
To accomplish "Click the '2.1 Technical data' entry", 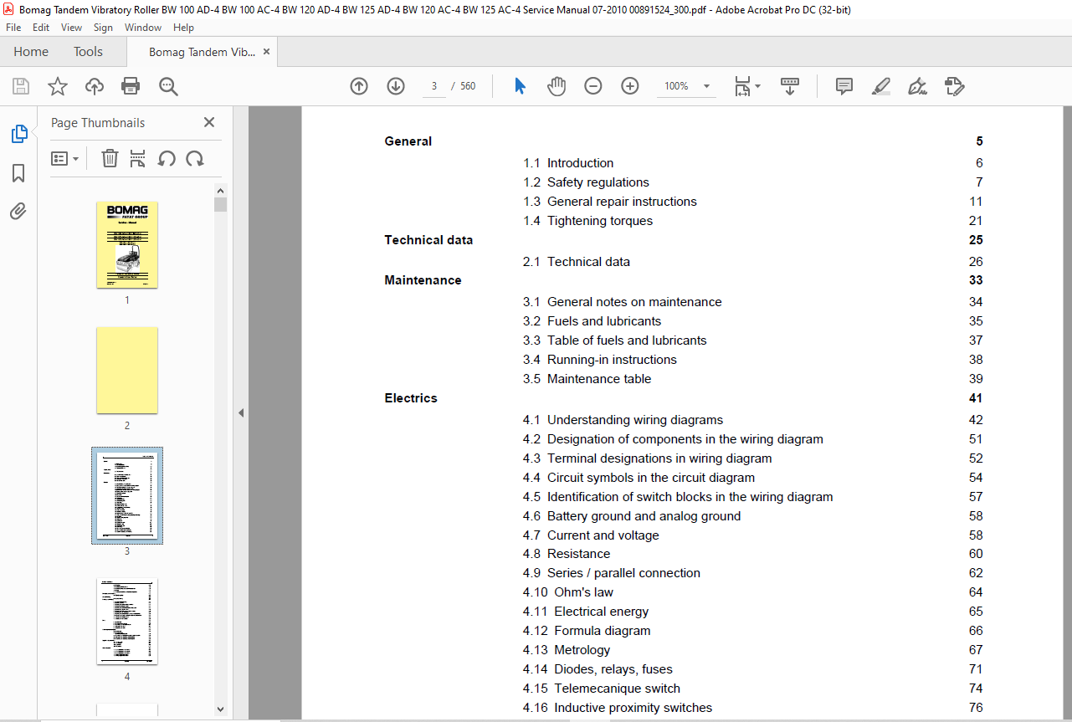I will [x=577, y=262].
